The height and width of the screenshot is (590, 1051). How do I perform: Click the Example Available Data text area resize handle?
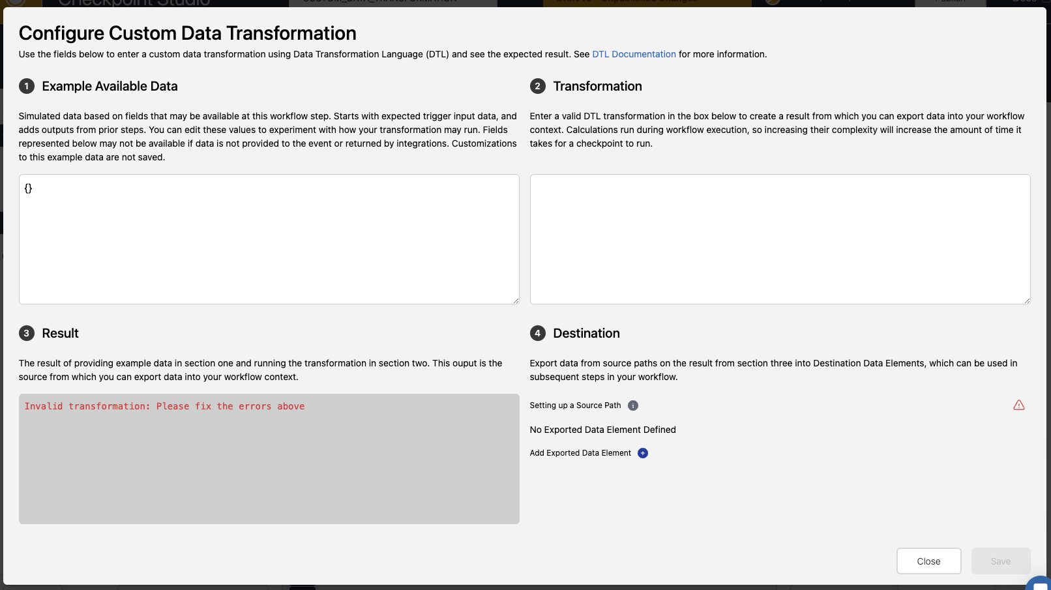516,301
